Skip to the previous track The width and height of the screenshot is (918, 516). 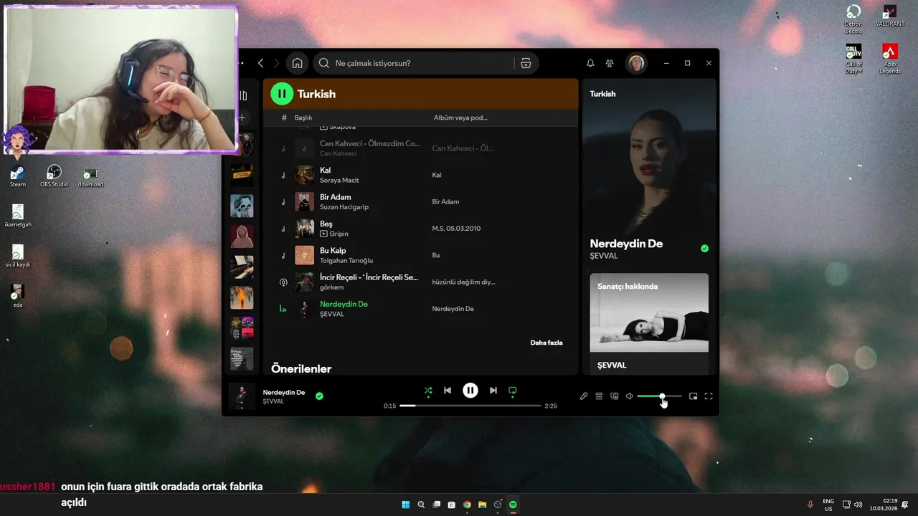click(x=448, y=391)
